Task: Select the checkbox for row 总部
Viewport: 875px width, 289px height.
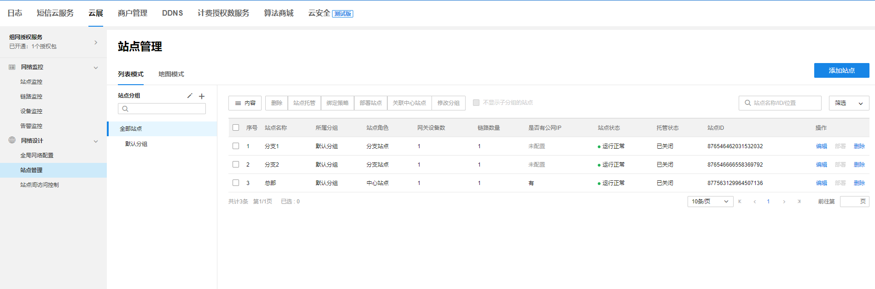Action: click(x=236, y=183)
